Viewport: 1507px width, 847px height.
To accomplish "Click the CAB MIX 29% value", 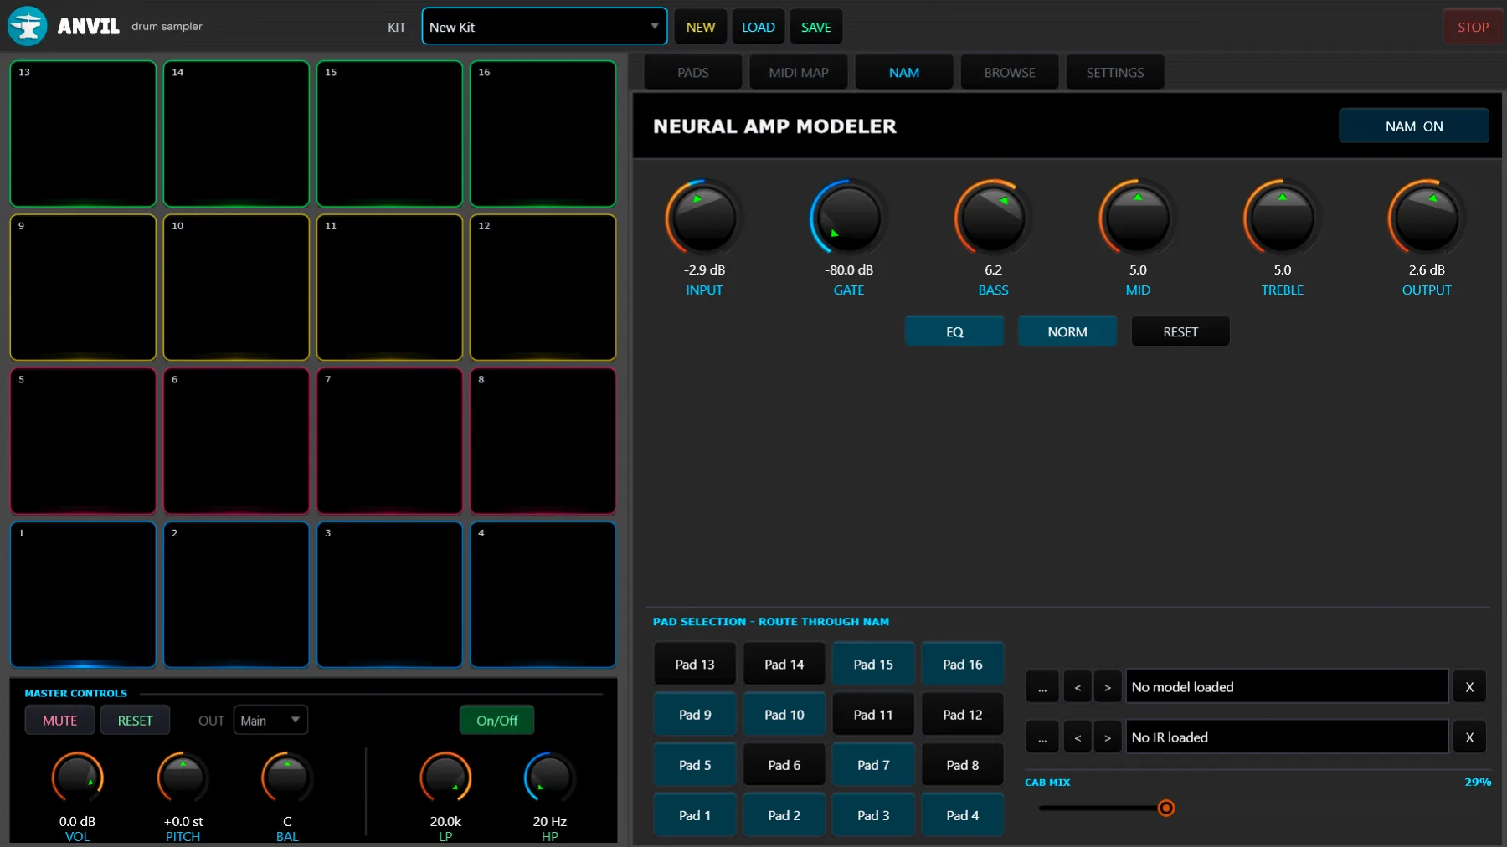I will coord(1478,782).
